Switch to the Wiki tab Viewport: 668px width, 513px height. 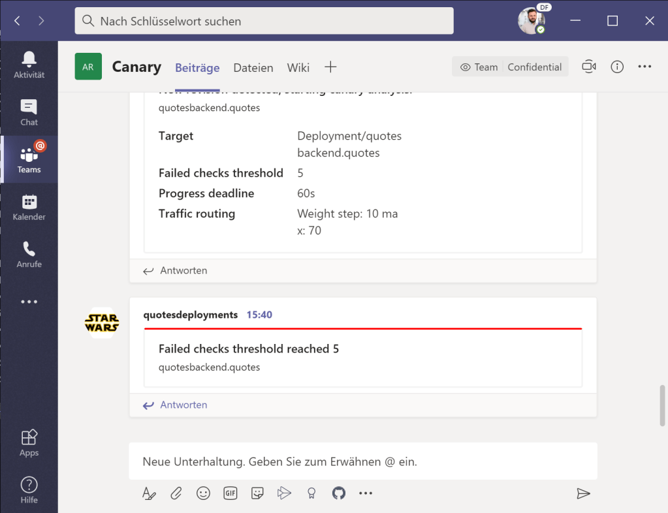298,67
